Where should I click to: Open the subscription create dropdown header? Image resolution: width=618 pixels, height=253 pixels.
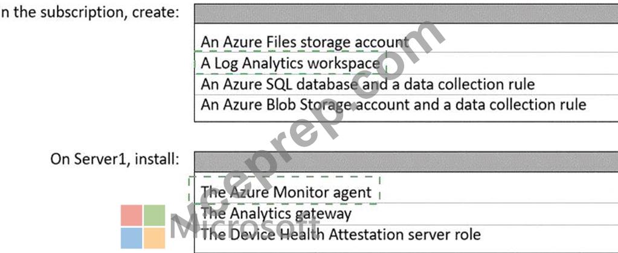click(406, 13)
